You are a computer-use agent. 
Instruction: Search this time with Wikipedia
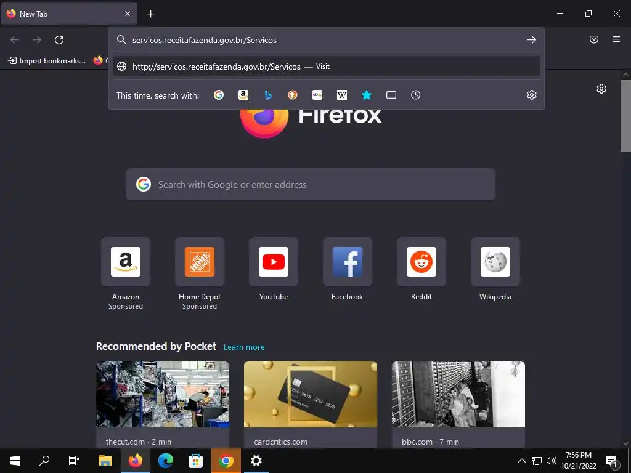click(x=341, y=95)
